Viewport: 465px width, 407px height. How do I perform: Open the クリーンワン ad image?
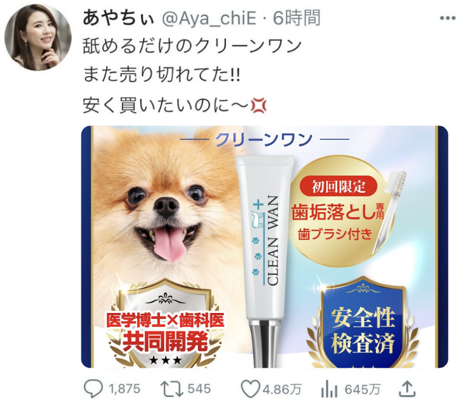tap(265, 247)
